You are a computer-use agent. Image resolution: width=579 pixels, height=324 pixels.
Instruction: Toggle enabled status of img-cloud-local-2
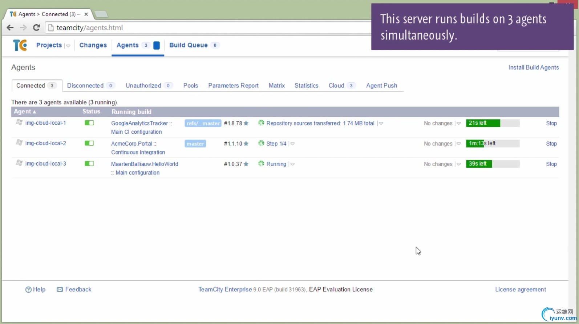[x=89, y=143]
